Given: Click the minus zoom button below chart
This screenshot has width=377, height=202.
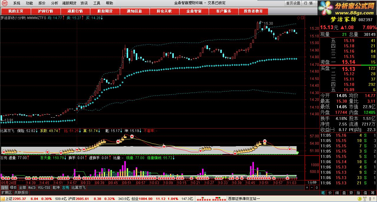Looking at the screenshot, I should coord(312,188).
